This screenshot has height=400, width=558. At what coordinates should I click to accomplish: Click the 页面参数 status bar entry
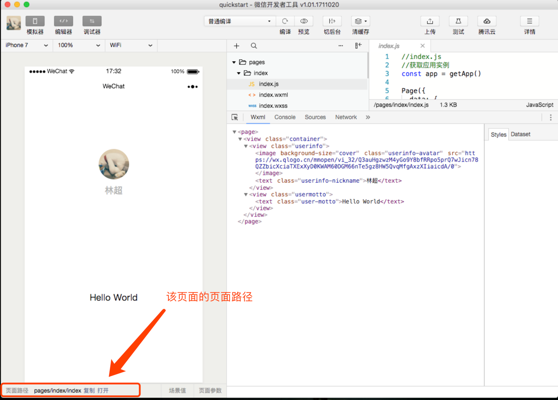coord(210,391)
